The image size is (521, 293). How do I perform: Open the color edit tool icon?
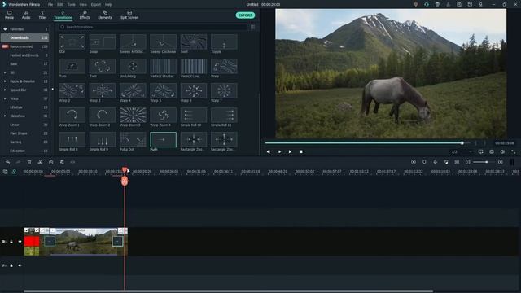coord(62,162)
